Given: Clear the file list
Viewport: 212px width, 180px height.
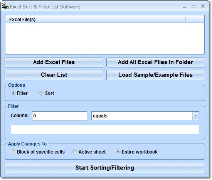Looking at the screenshot, I should [54, 75].
